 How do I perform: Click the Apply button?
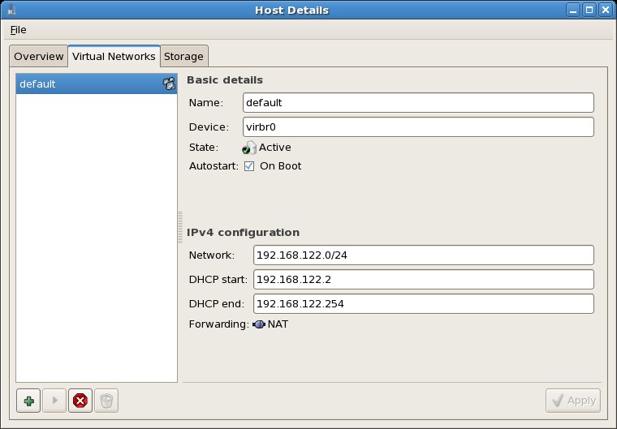[x=573, y=401]
